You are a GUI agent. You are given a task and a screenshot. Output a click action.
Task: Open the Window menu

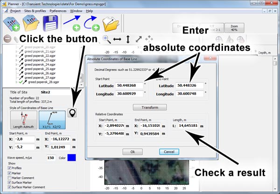point(76,11)
